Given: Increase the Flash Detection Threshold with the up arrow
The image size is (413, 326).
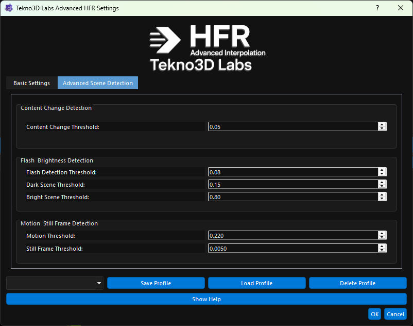Looking at the screenshot, I should 382,170.
